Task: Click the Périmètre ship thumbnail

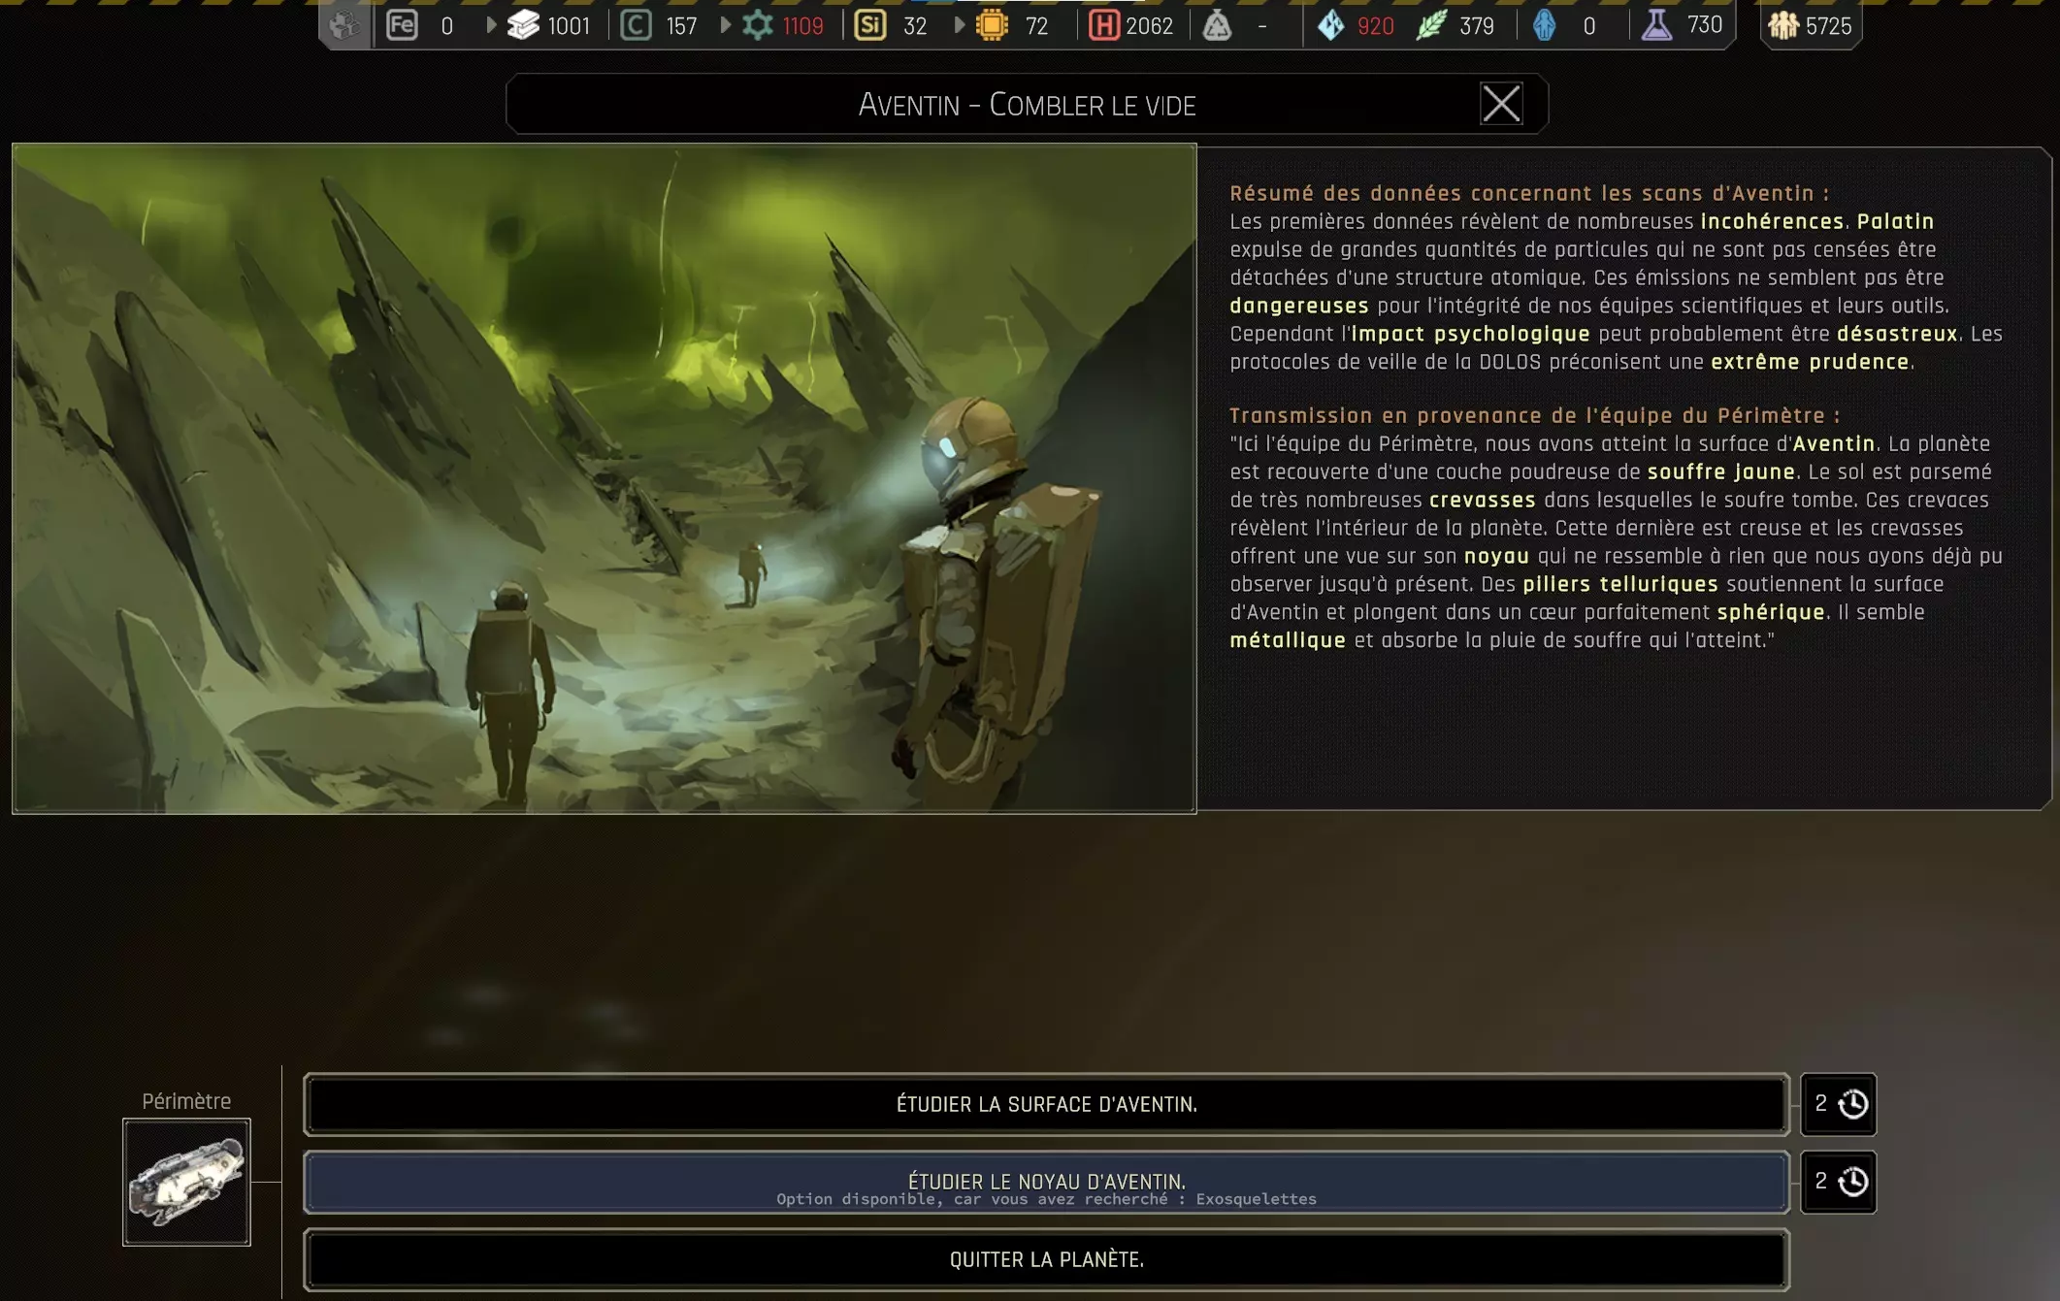Action: tap(186, 1182)
